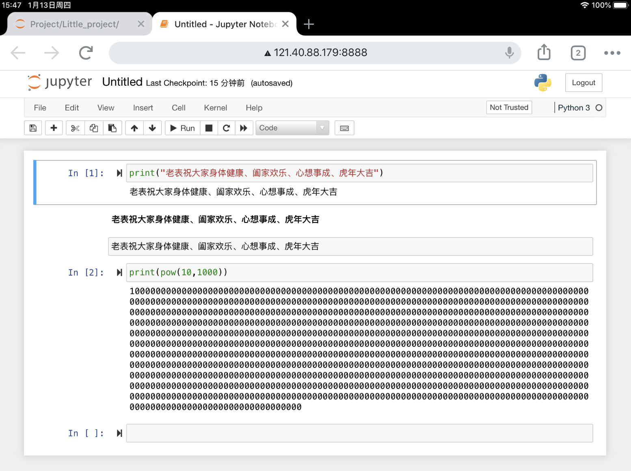Click the output of the first print cell

tap(233, 192)
